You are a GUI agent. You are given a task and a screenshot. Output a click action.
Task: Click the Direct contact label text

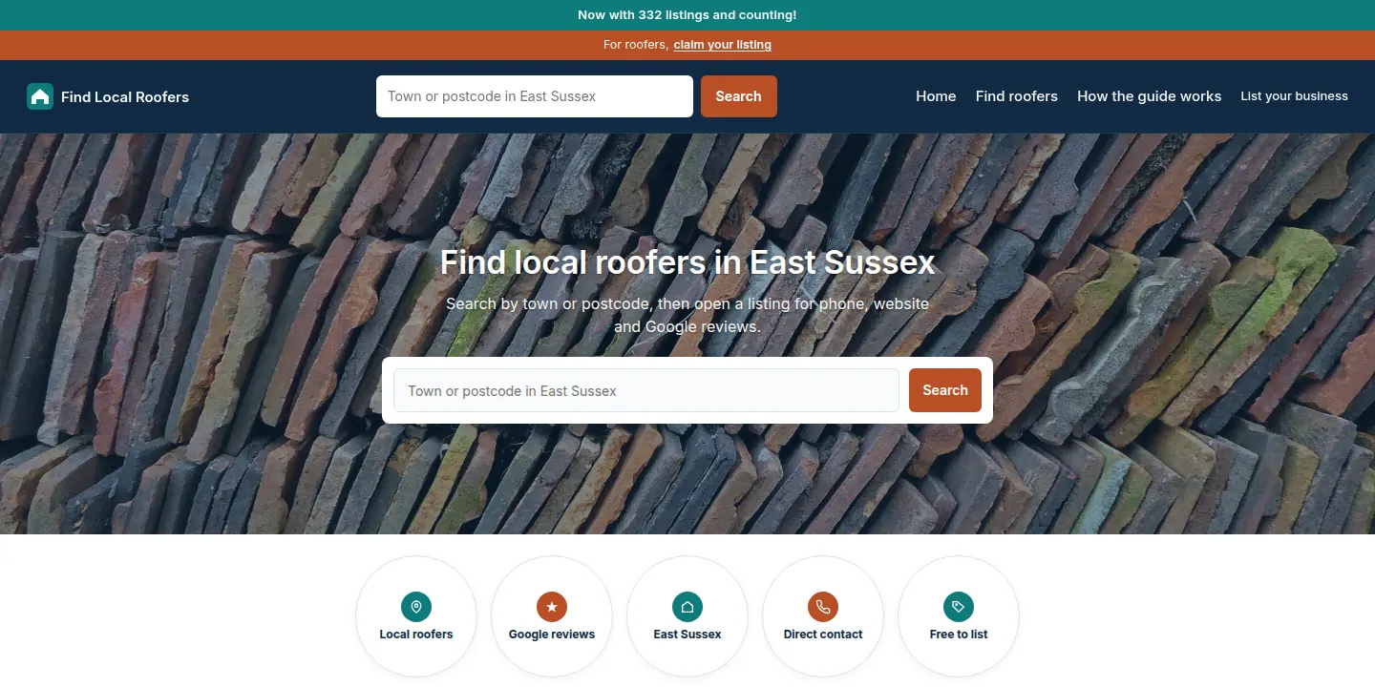823,635
